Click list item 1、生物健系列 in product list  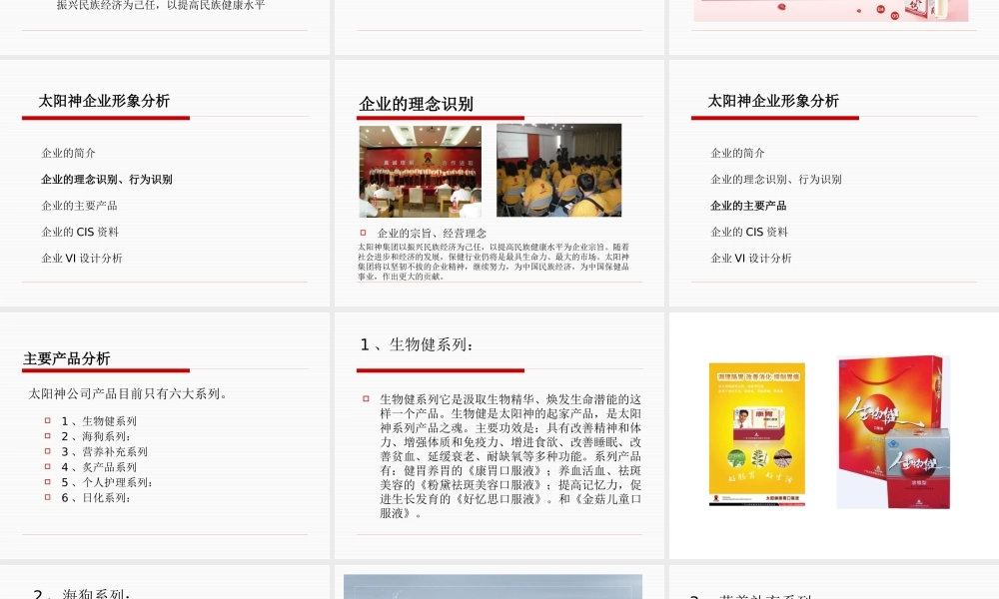click(x=99, y=420)
